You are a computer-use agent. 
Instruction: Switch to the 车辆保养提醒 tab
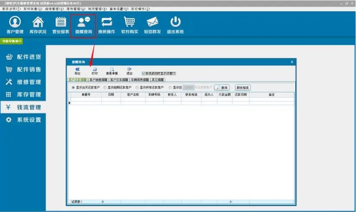coord(140,80)
